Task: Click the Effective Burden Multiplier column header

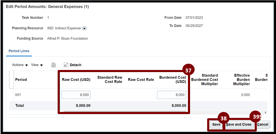Action: 241,80
